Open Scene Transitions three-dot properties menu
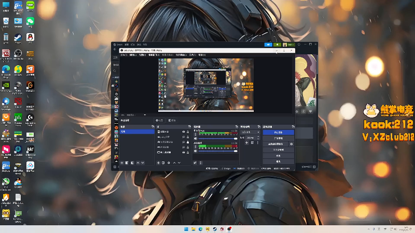The image size is (415, 233). click(257, 143)
